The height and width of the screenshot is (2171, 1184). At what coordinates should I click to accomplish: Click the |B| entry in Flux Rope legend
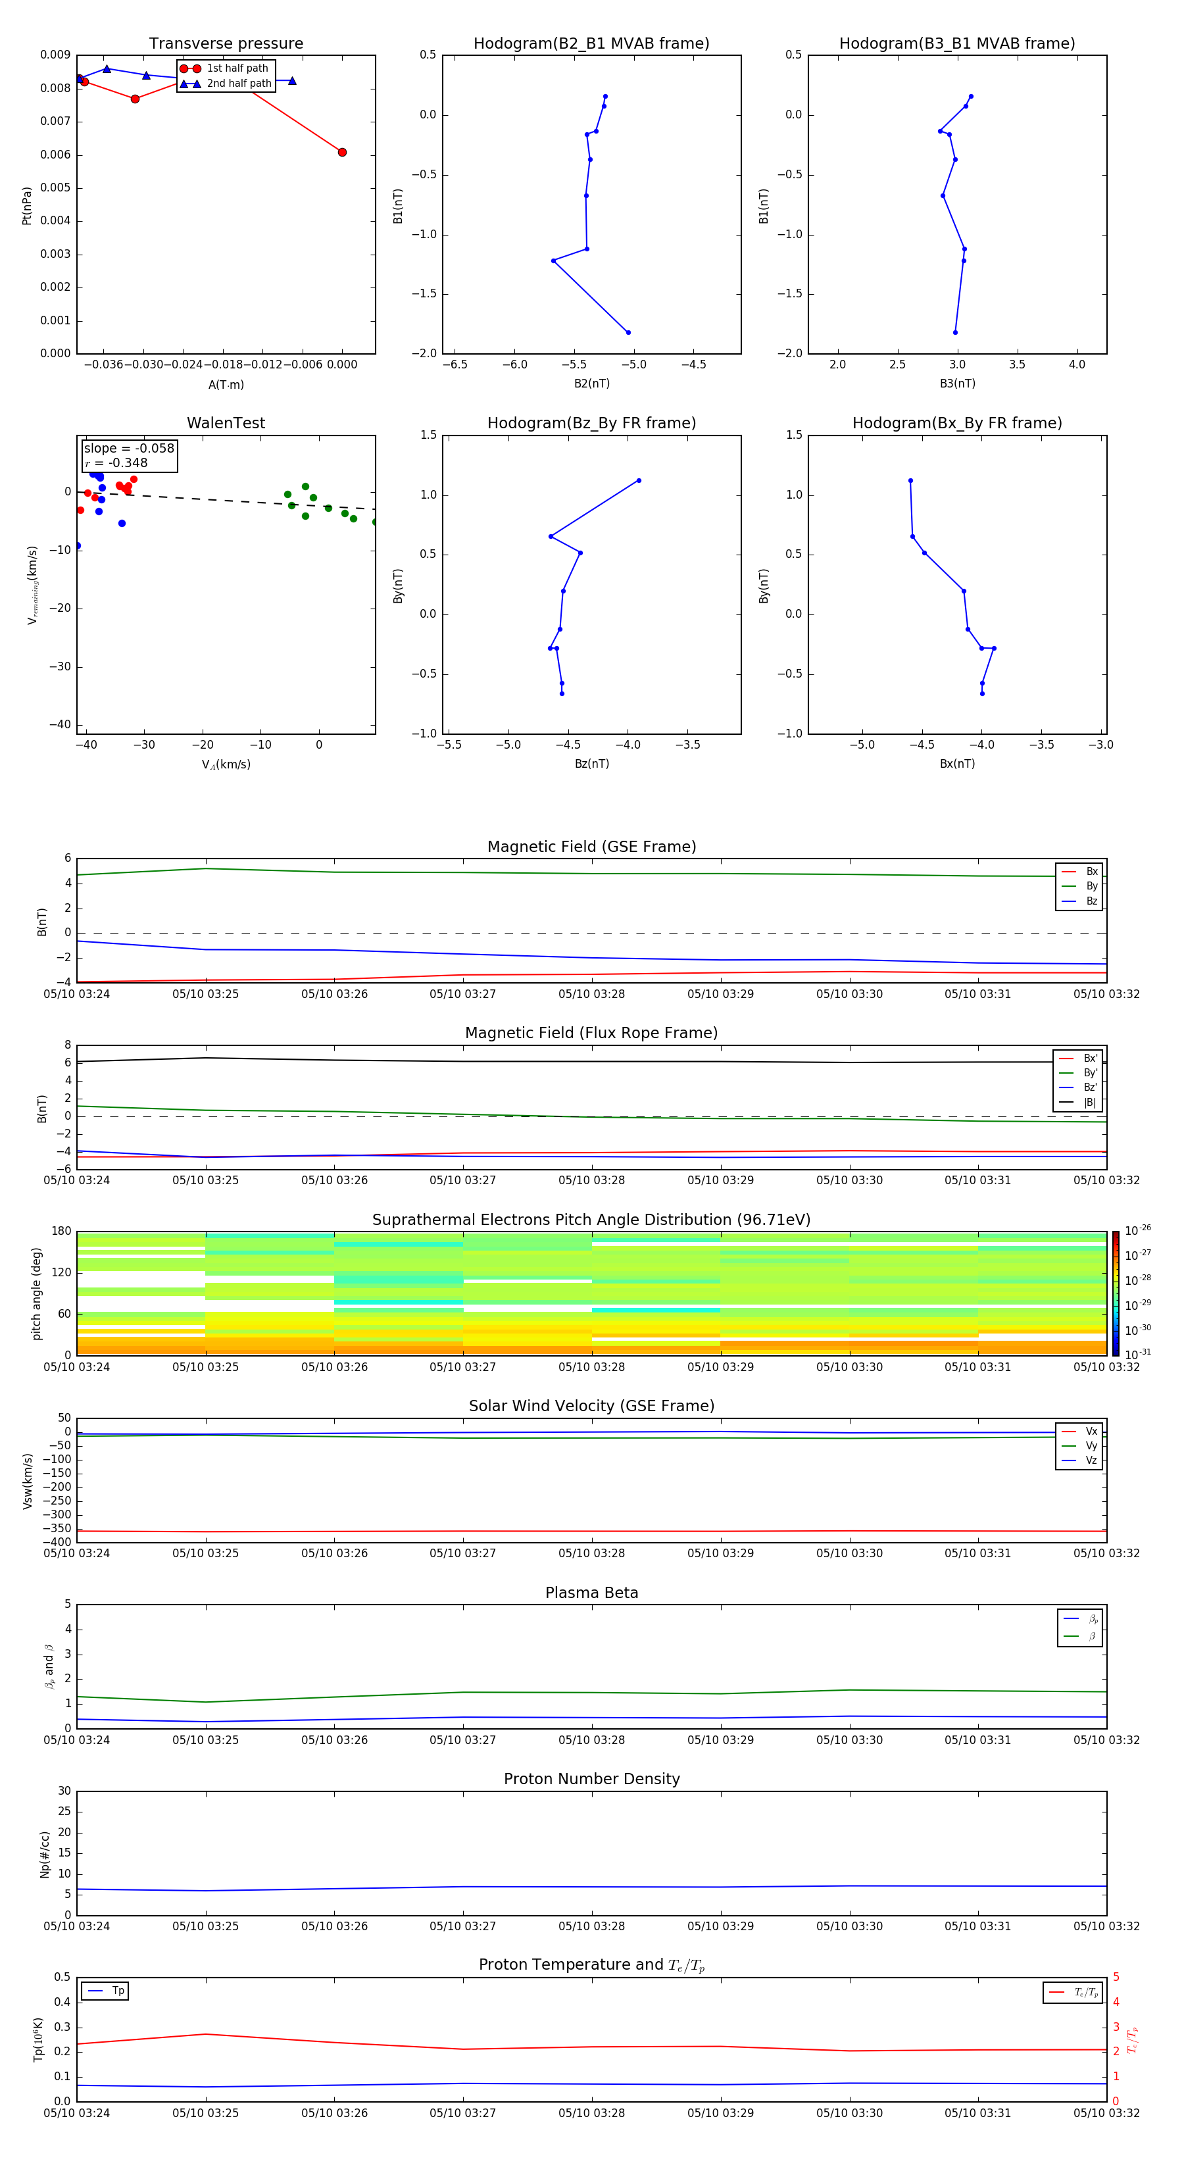pyautogui.click(x=1078, y=1103)
